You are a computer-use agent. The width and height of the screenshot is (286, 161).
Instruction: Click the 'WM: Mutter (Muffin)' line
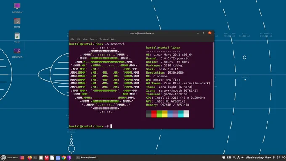(x=163, y=80)
